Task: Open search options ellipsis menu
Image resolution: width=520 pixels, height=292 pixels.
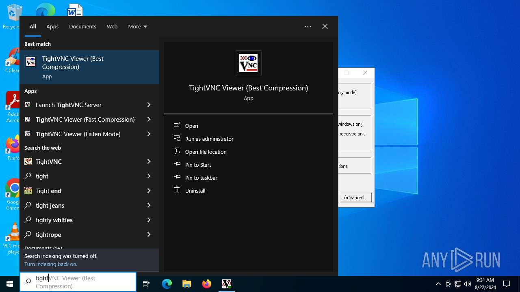Action: pos(308,26)
